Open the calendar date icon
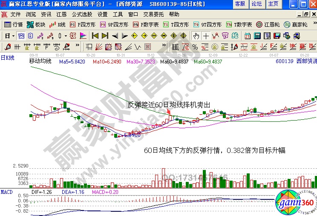The width and height of the screenshot is (317, 216). (x=248, y=36)
